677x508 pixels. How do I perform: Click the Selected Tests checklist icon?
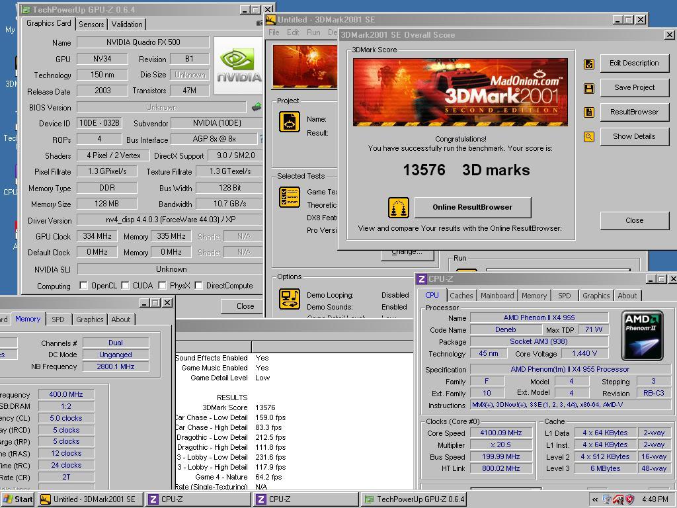(290, 197)
